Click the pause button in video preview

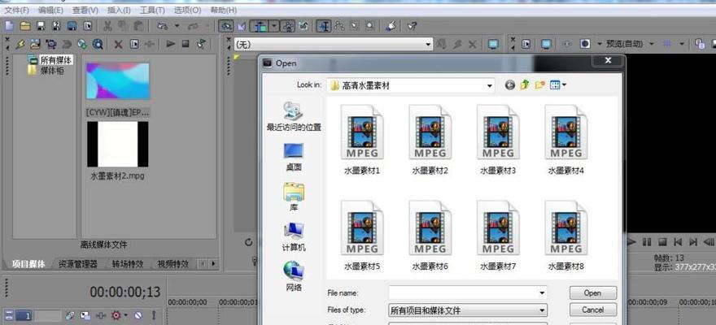coord(648,242)
